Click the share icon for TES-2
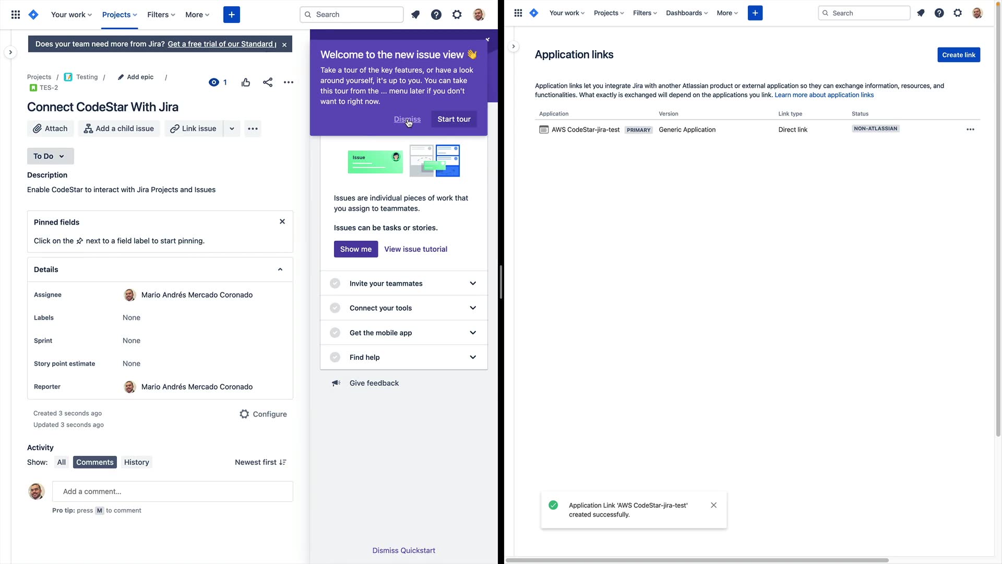Screen dimensions: 1002x564 click(268, 83)
